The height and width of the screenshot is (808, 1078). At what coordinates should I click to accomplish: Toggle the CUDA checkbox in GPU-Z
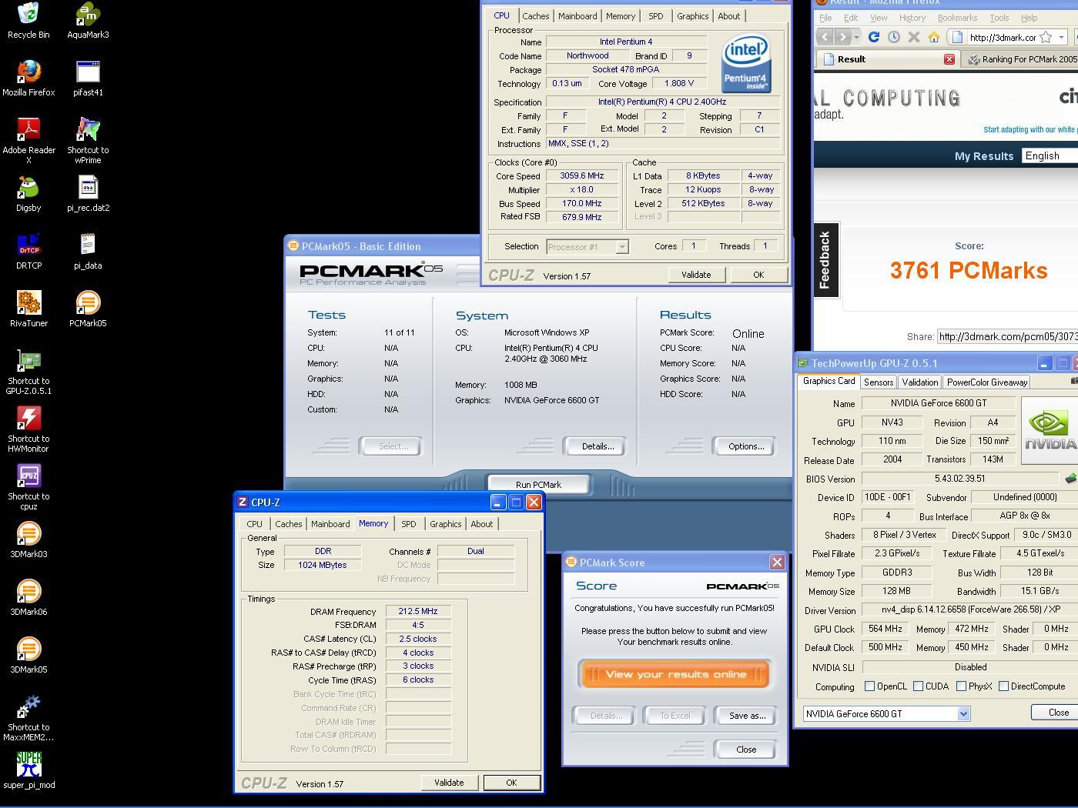[918, 686]
